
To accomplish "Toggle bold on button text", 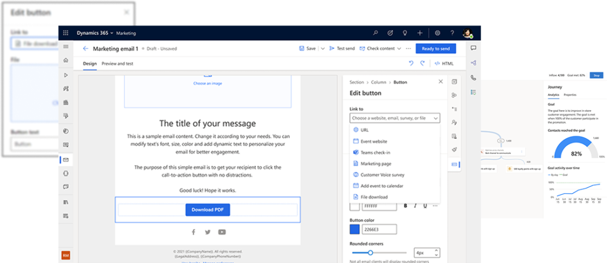I will (406, 206).
